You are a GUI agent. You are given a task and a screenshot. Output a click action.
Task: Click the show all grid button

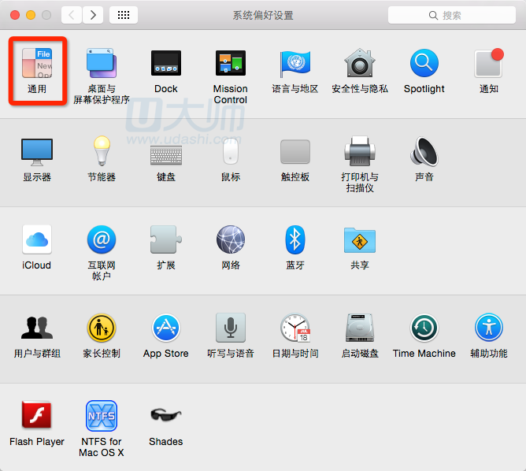pos(124,15)
